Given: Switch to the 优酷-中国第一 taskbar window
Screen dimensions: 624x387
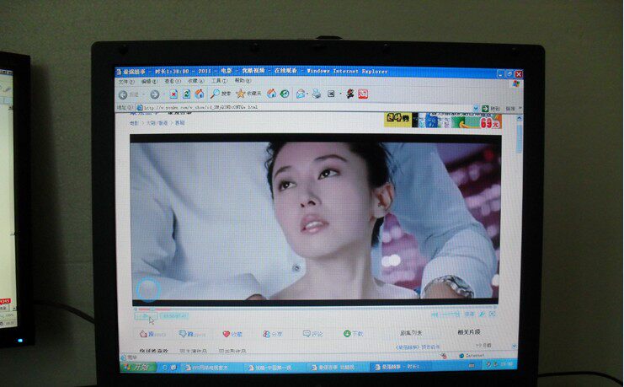Looking at the screenshot, I should (275, 368).
